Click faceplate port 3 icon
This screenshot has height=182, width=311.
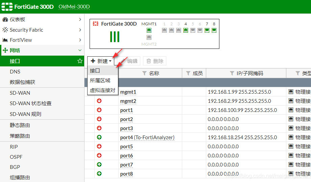click(178, 30)
